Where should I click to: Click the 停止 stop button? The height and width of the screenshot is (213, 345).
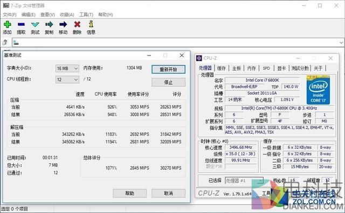coord(168,82)
